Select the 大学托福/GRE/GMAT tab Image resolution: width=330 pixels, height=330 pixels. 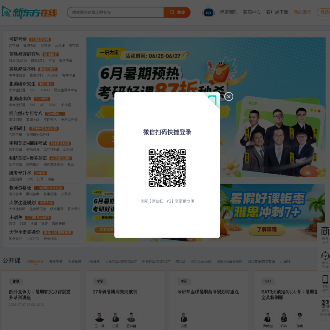(x=121, y=261)
